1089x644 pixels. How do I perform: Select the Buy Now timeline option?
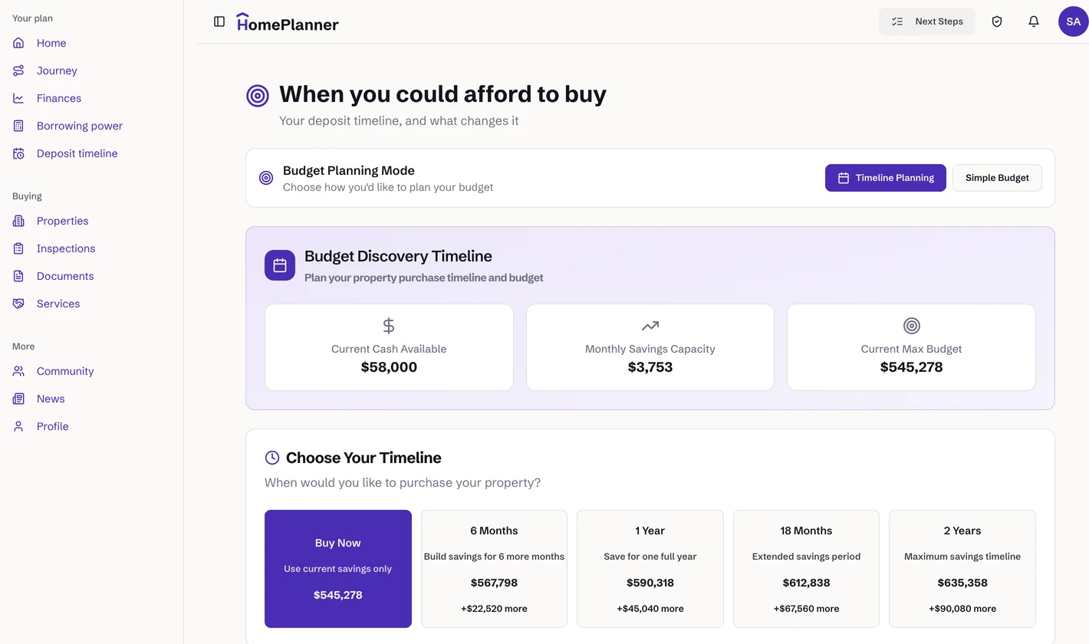coord(338,569)
